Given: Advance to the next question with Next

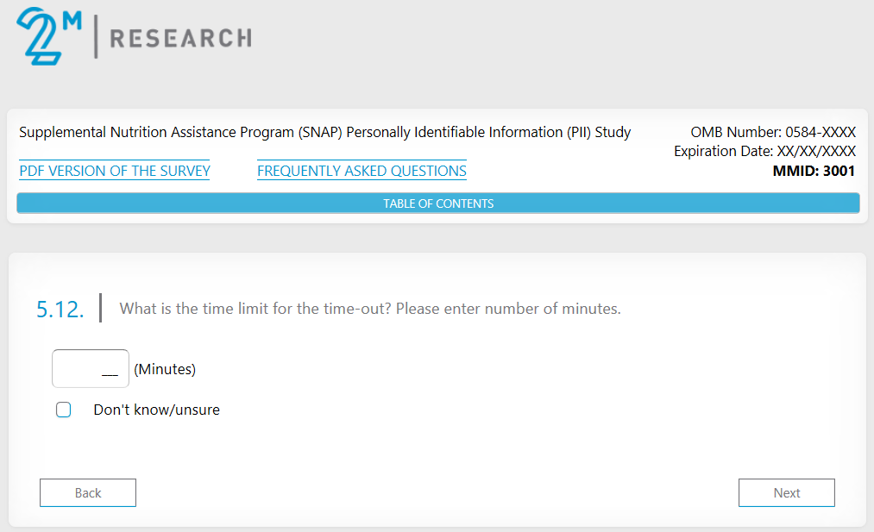Looking at the screenshot, I should click(786, 493).
